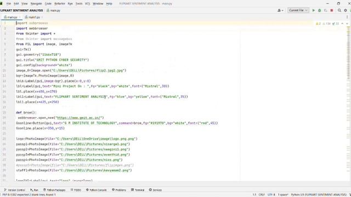The width and height of the screenshot is (351, 197).
Task: Jump to next highlighted error arrow
Action: [x=347, y=24]
